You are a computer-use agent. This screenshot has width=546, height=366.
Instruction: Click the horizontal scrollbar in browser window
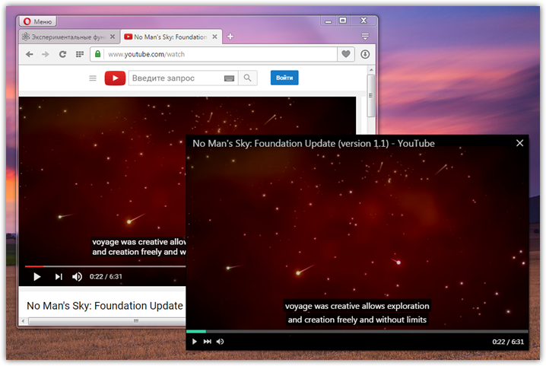pyautogui.click(x=106, y=321)
